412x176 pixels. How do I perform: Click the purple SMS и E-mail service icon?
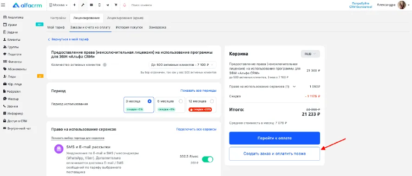point(59,149)
